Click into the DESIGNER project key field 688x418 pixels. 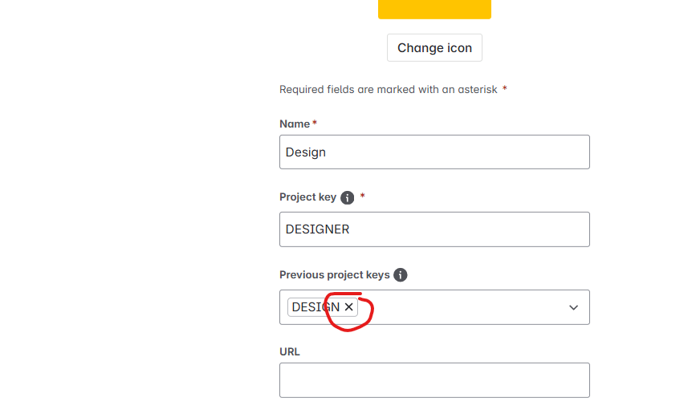[x=434, y=229]
